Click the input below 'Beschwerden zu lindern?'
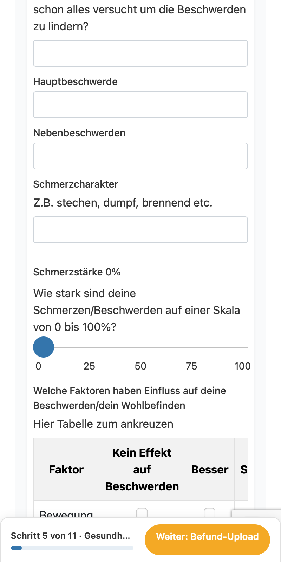The width and height of the screenshot is (281, 562). (x=140, y=53)
